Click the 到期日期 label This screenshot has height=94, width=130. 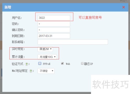coord(18,36)
